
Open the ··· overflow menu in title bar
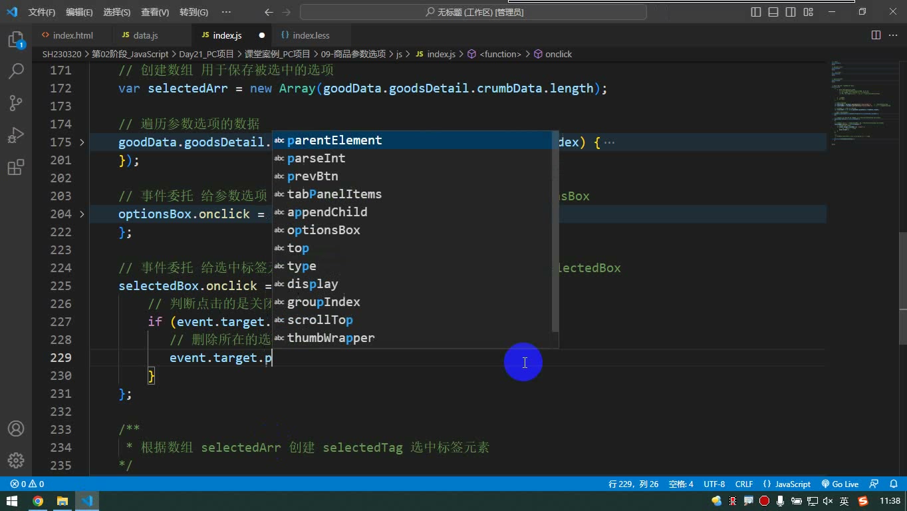click(x=226, y=12)
